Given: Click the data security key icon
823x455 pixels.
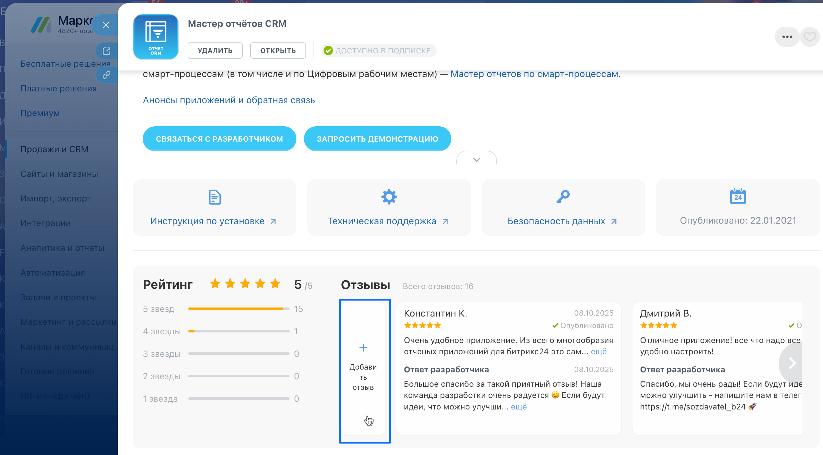Looking at the screenshot, I should click(x=563, y=197).
